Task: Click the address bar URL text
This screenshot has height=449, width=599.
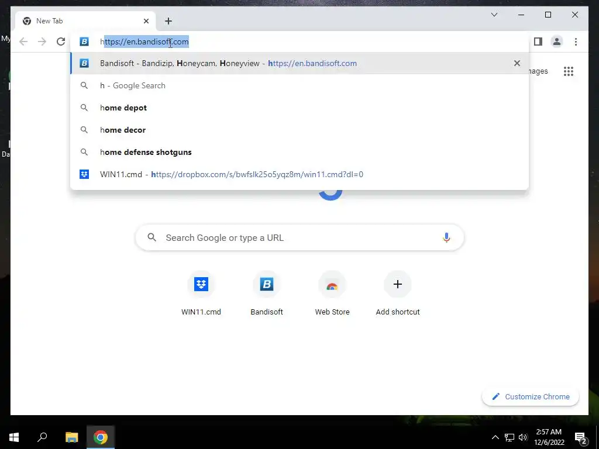Action: pos(144,42)
